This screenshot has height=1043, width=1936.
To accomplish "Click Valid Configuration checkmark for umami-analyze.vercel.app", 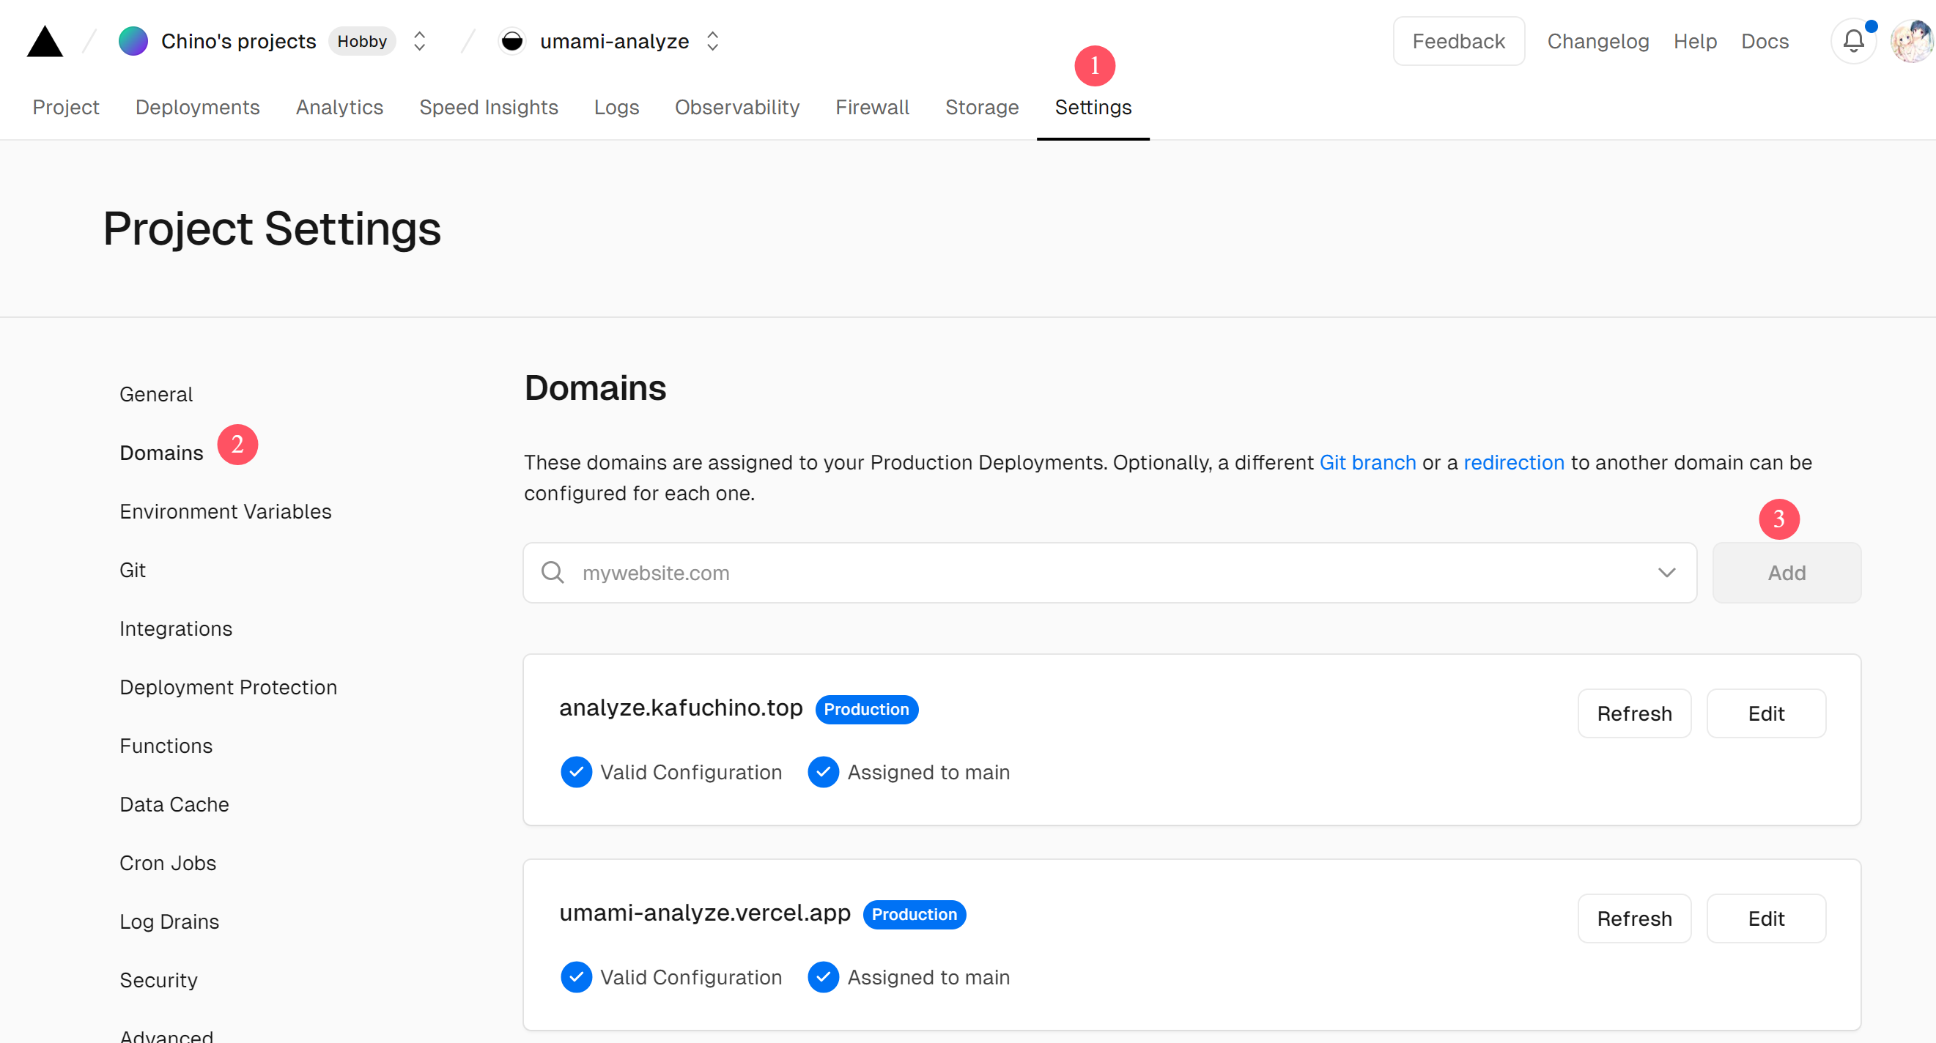I will [576, 978].
